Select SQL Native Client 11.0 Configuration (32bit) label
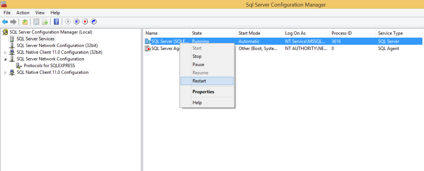The width and height of the screenshot is (424, 171). coord(60,52)
